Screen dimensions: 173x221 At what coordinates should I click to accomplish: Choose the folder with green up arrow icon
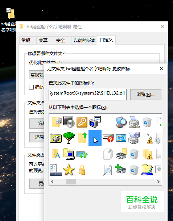point(83,138)
